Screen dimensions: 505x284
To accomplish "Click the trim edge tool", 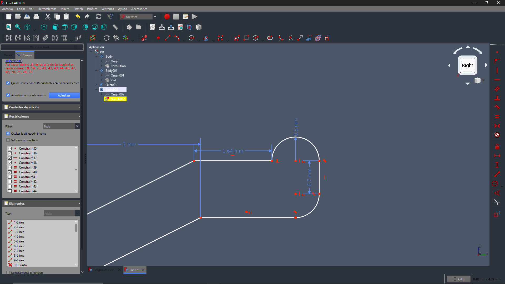I will 291,38.
